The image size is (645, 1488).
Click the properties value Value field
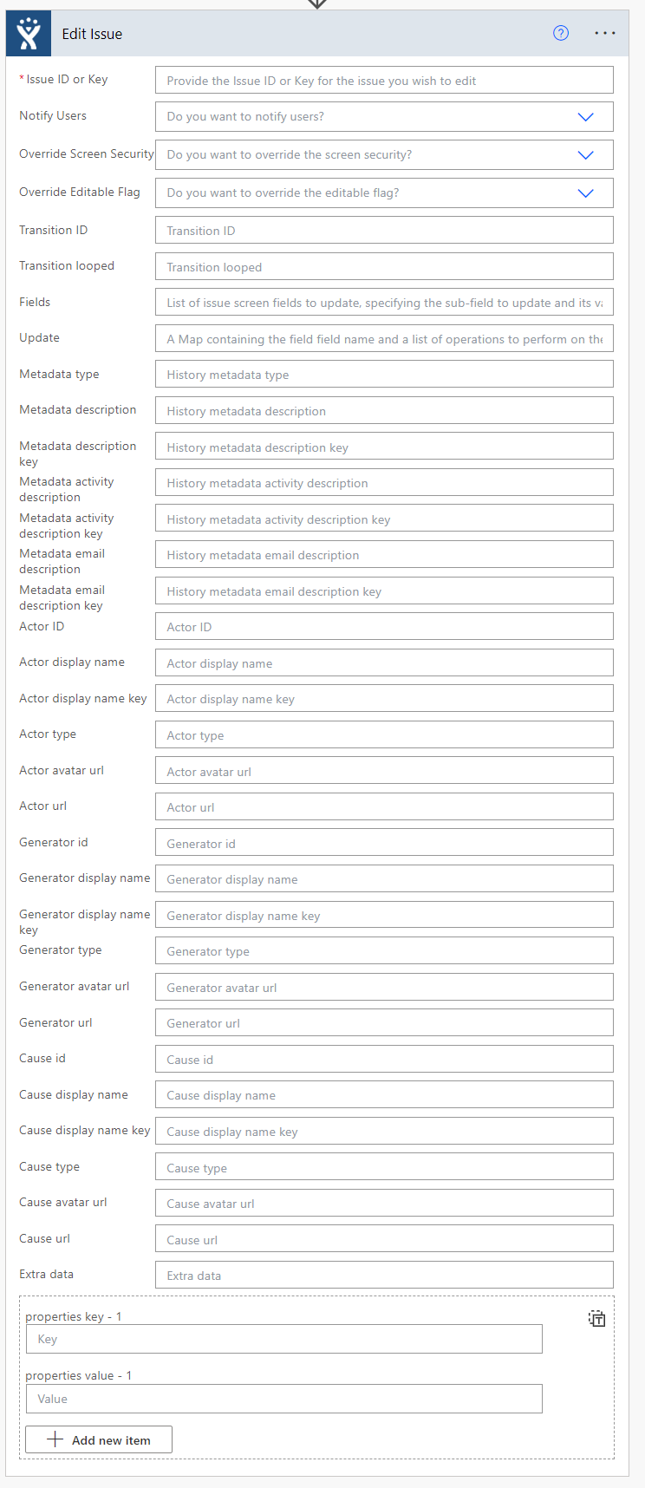(x=284, y=1399)
